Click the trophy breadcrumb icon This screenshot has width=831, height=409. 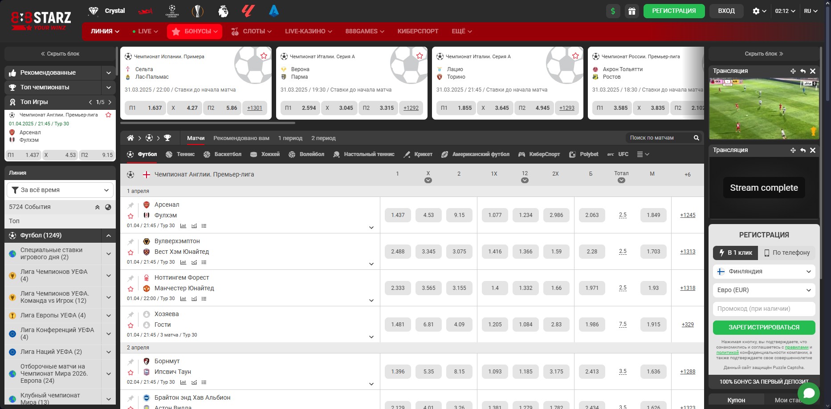[167, 138]
